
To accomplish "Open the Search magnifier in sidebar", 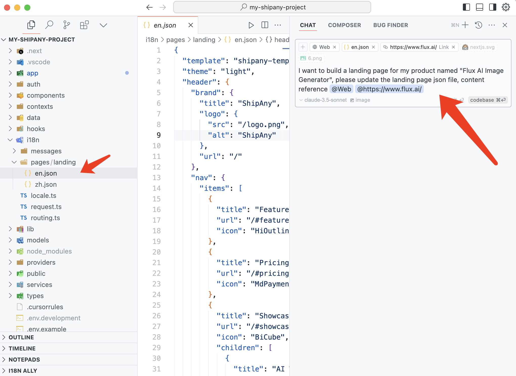I will click(x=49, y=25).
